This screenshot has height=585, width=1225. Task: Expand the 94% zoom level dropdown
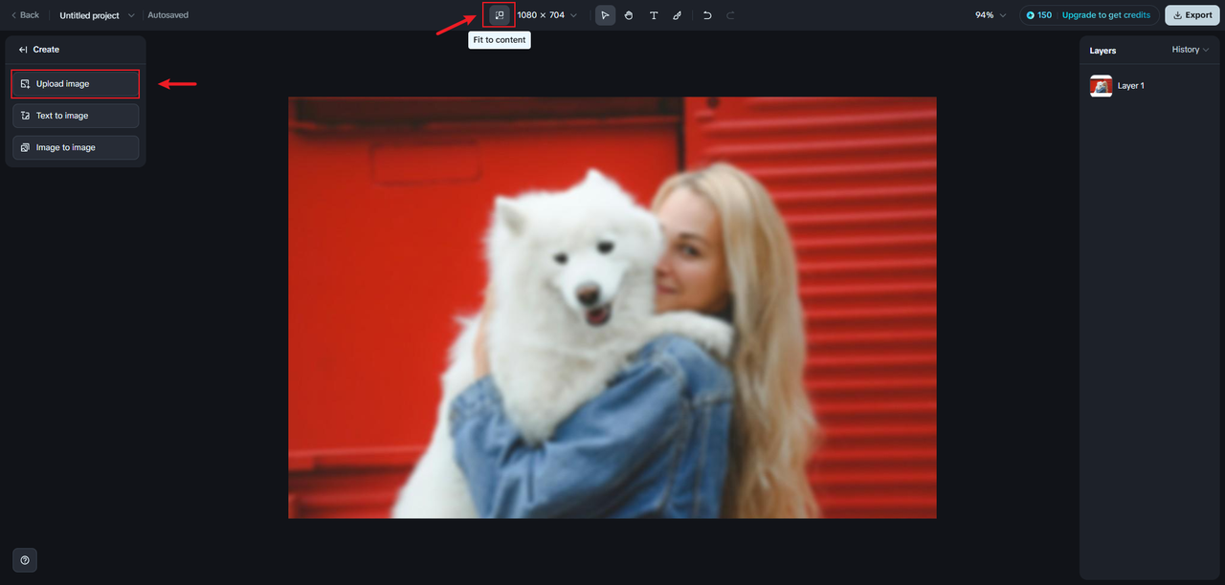click(x=991, y=15)
